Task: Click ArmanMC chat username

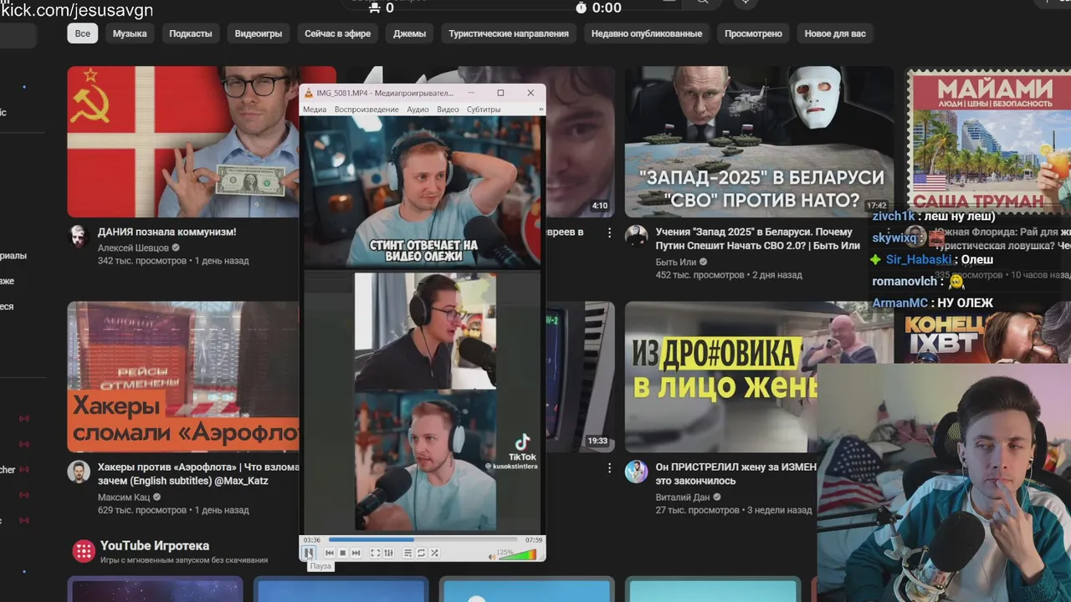Action: tap(900, 303)
